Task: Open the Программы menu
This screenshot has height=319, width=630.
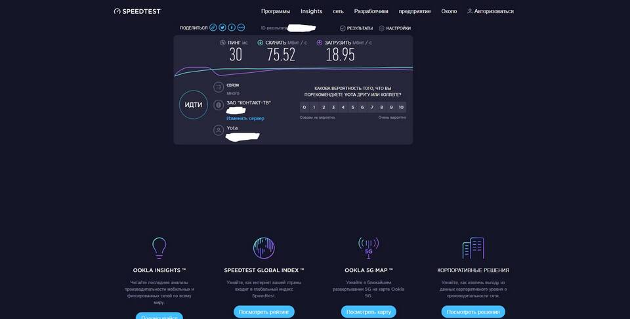Action: (x=275, y=11)
